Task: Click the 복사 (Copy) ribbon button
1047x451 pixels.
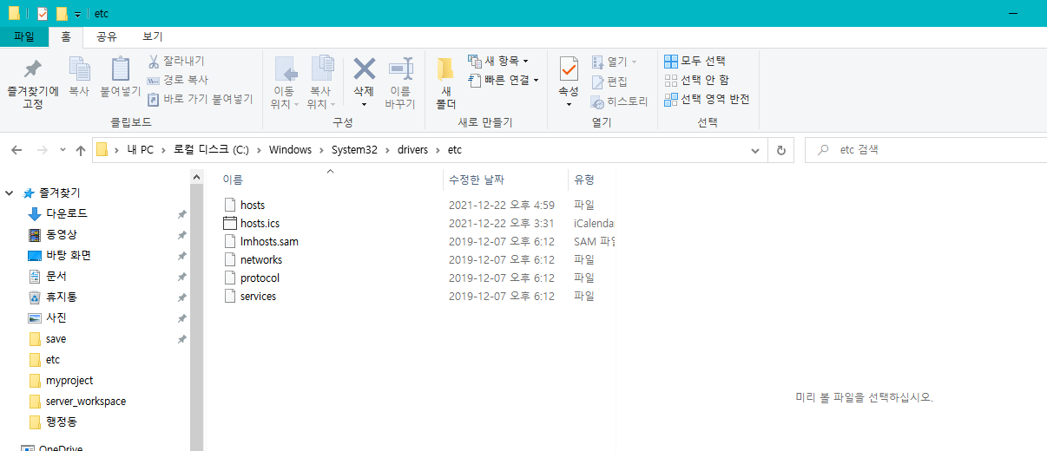Action: [x=79, y=77]
